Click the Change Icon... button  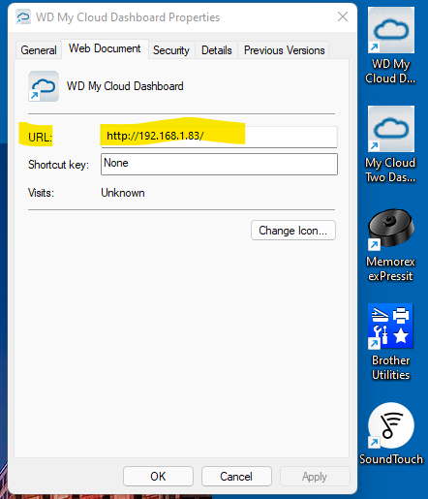tap(293, 231)
